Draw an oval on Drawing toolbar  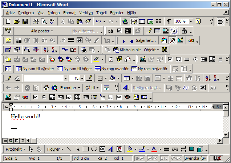point(94,149)
